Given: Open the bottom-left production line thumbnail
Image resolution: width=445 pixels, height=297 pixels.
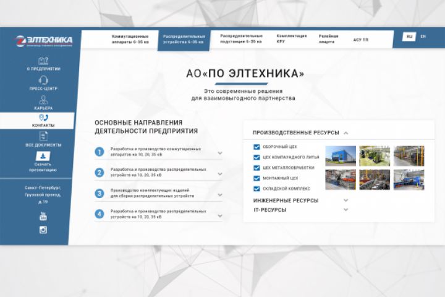Looking at the screenshot, I should [341, 179].
